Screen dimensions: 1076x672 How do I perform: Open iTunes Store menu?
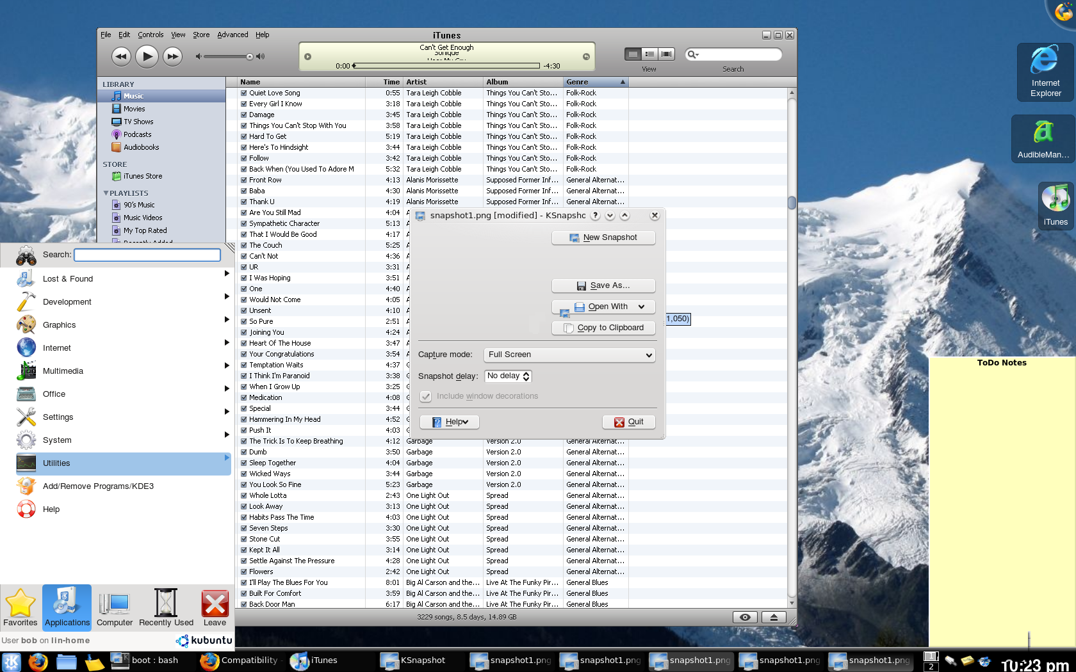201,35
